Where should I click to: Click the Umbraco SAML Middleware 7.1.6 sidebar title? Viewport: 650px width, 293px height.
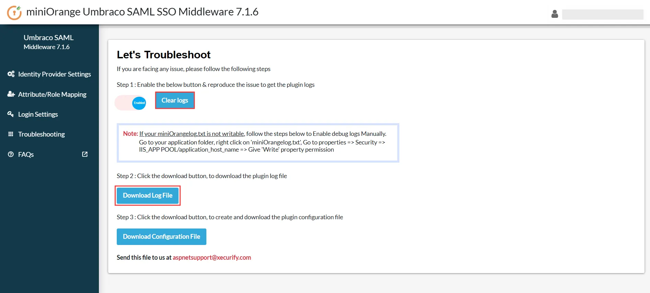point(48,42)
